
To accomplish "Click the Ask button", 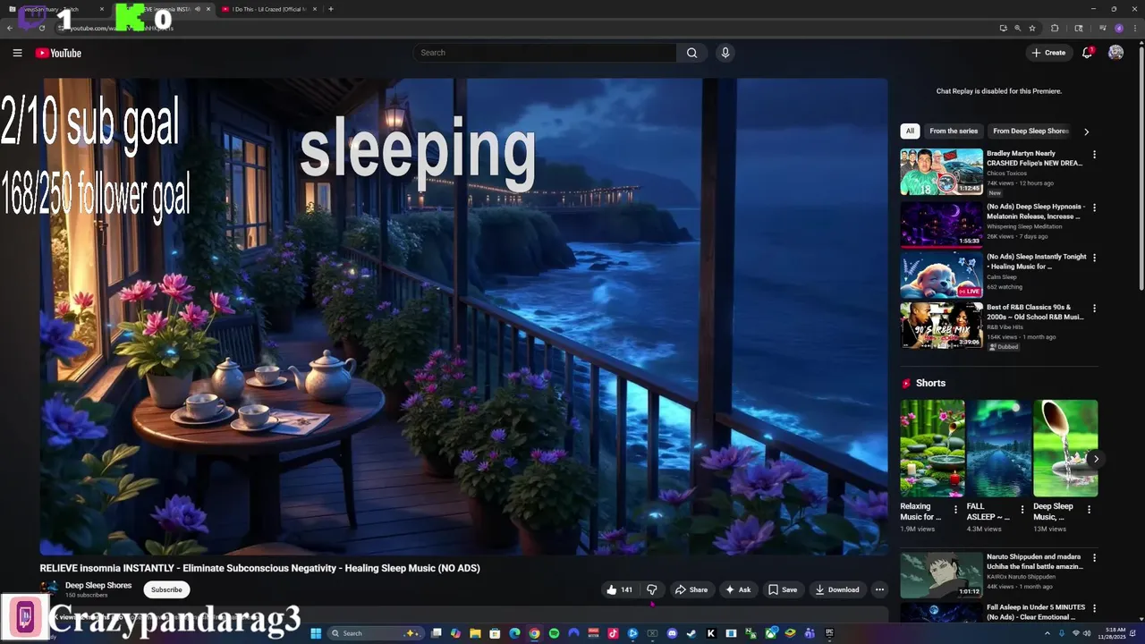I will 738,589.
